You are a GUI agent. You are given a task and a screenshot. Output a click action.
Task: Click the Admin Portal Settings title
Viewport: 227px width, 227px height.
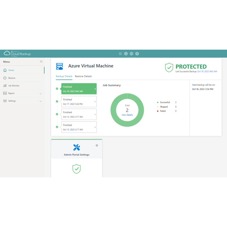(x=77, y=155)
